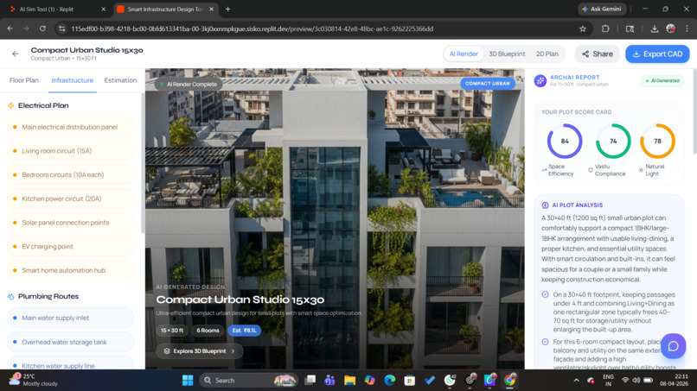Image resolution: width=697 pixels, height=391 pixels.
Task: Open browser downloads icon
Action: tap(655, 28)
